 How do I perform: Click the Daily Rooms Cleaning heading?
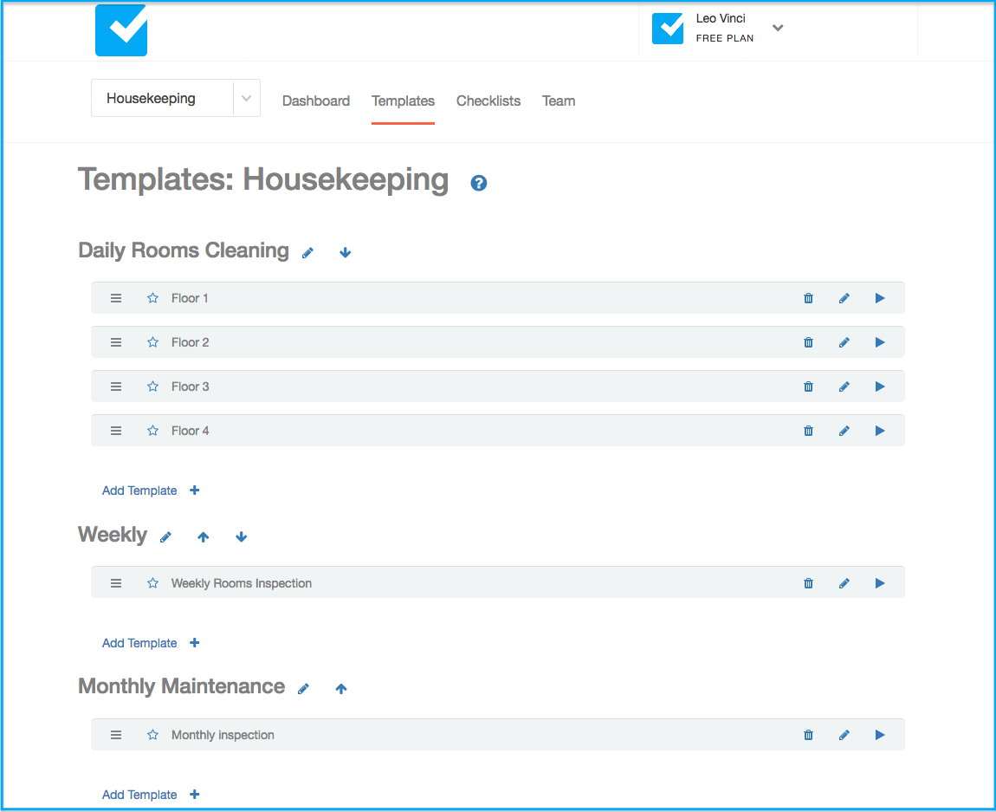point(184,250)
